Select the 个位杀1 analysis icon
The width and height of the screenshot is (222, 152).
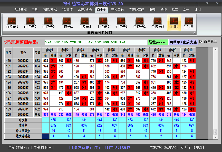tap(121, 23)
